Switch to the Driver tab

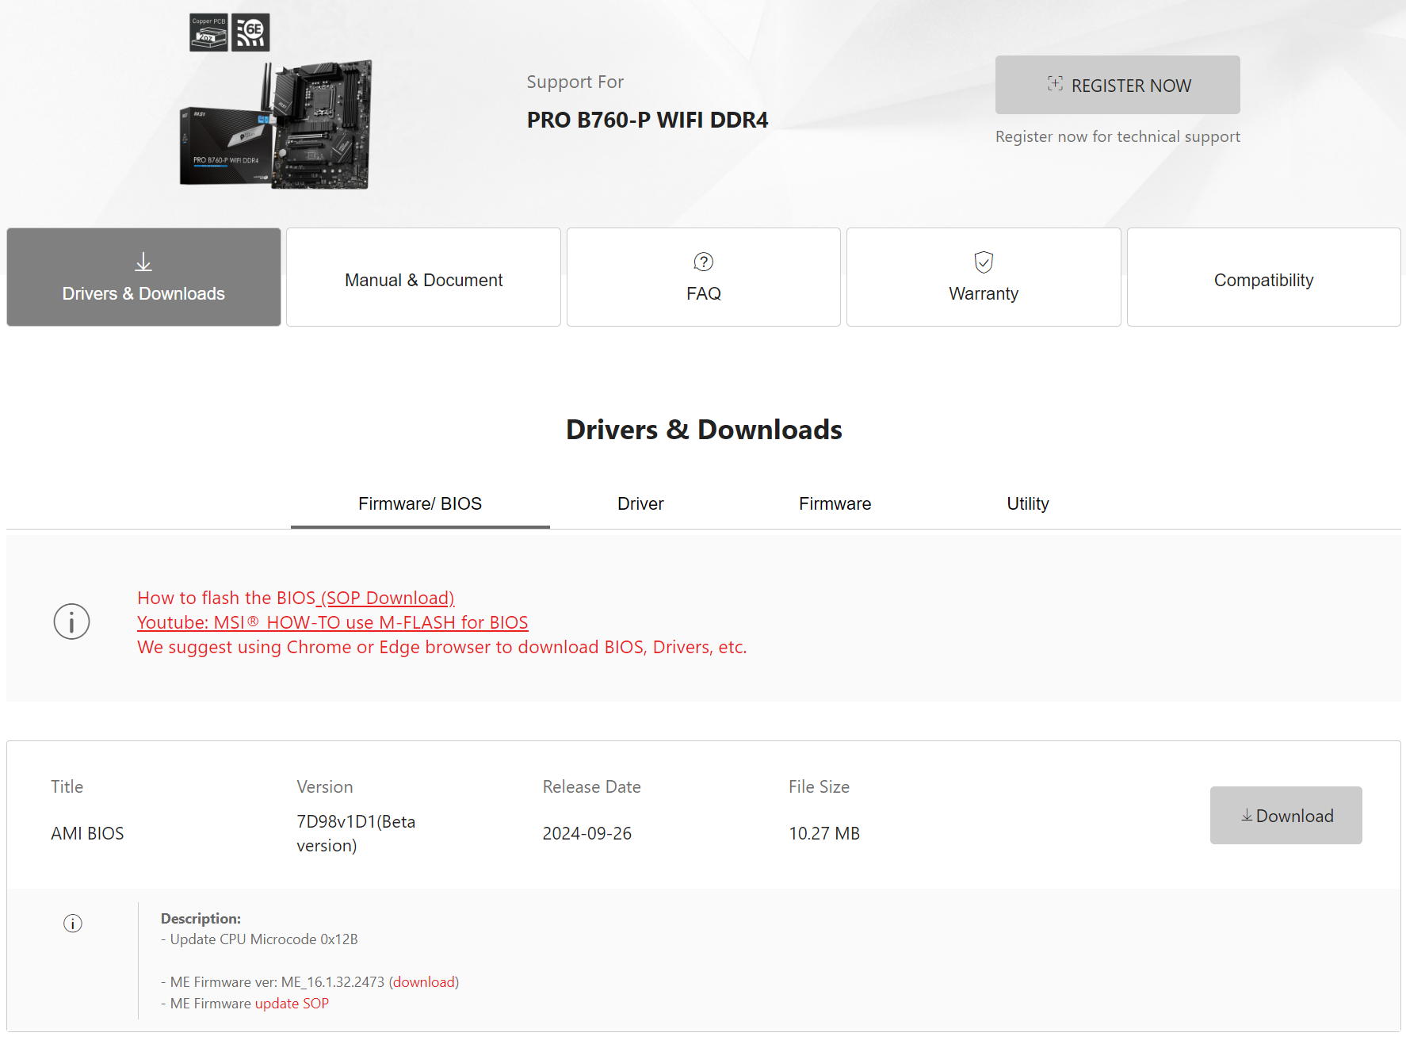click(x=640, y=503)
